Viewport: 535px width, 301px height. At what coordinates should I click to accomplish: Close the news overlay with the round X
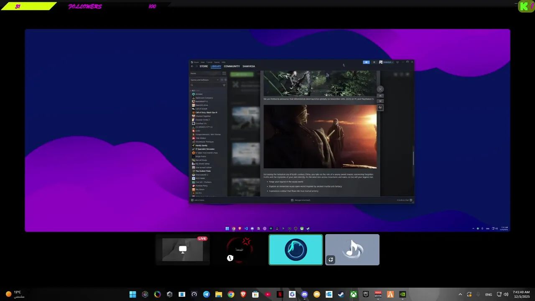[x=380, y=89]
